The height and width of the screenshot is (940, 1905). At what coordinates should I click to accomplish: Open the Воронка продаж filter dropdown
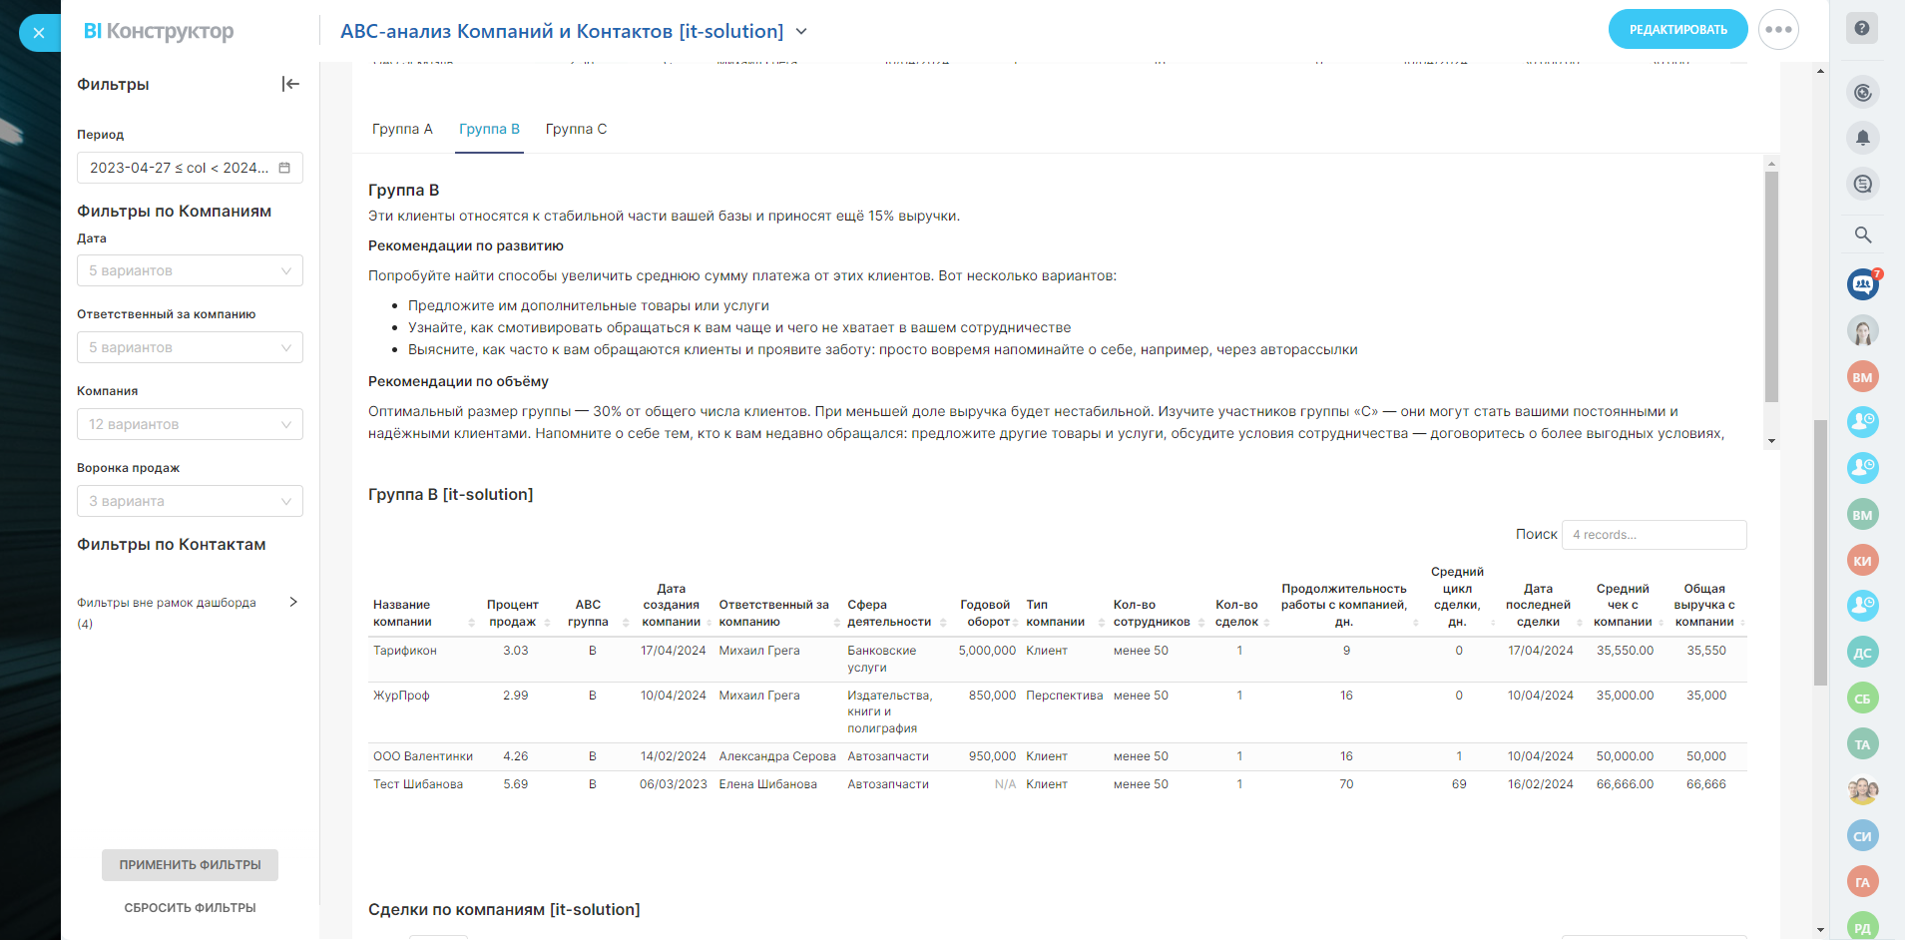pos(190,501)
